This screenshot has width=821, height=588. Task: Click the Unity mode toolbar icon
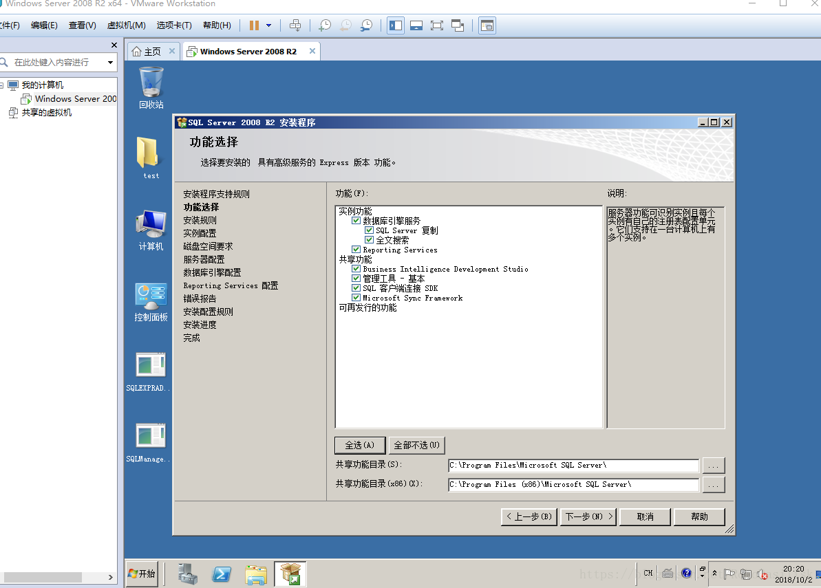458,25
